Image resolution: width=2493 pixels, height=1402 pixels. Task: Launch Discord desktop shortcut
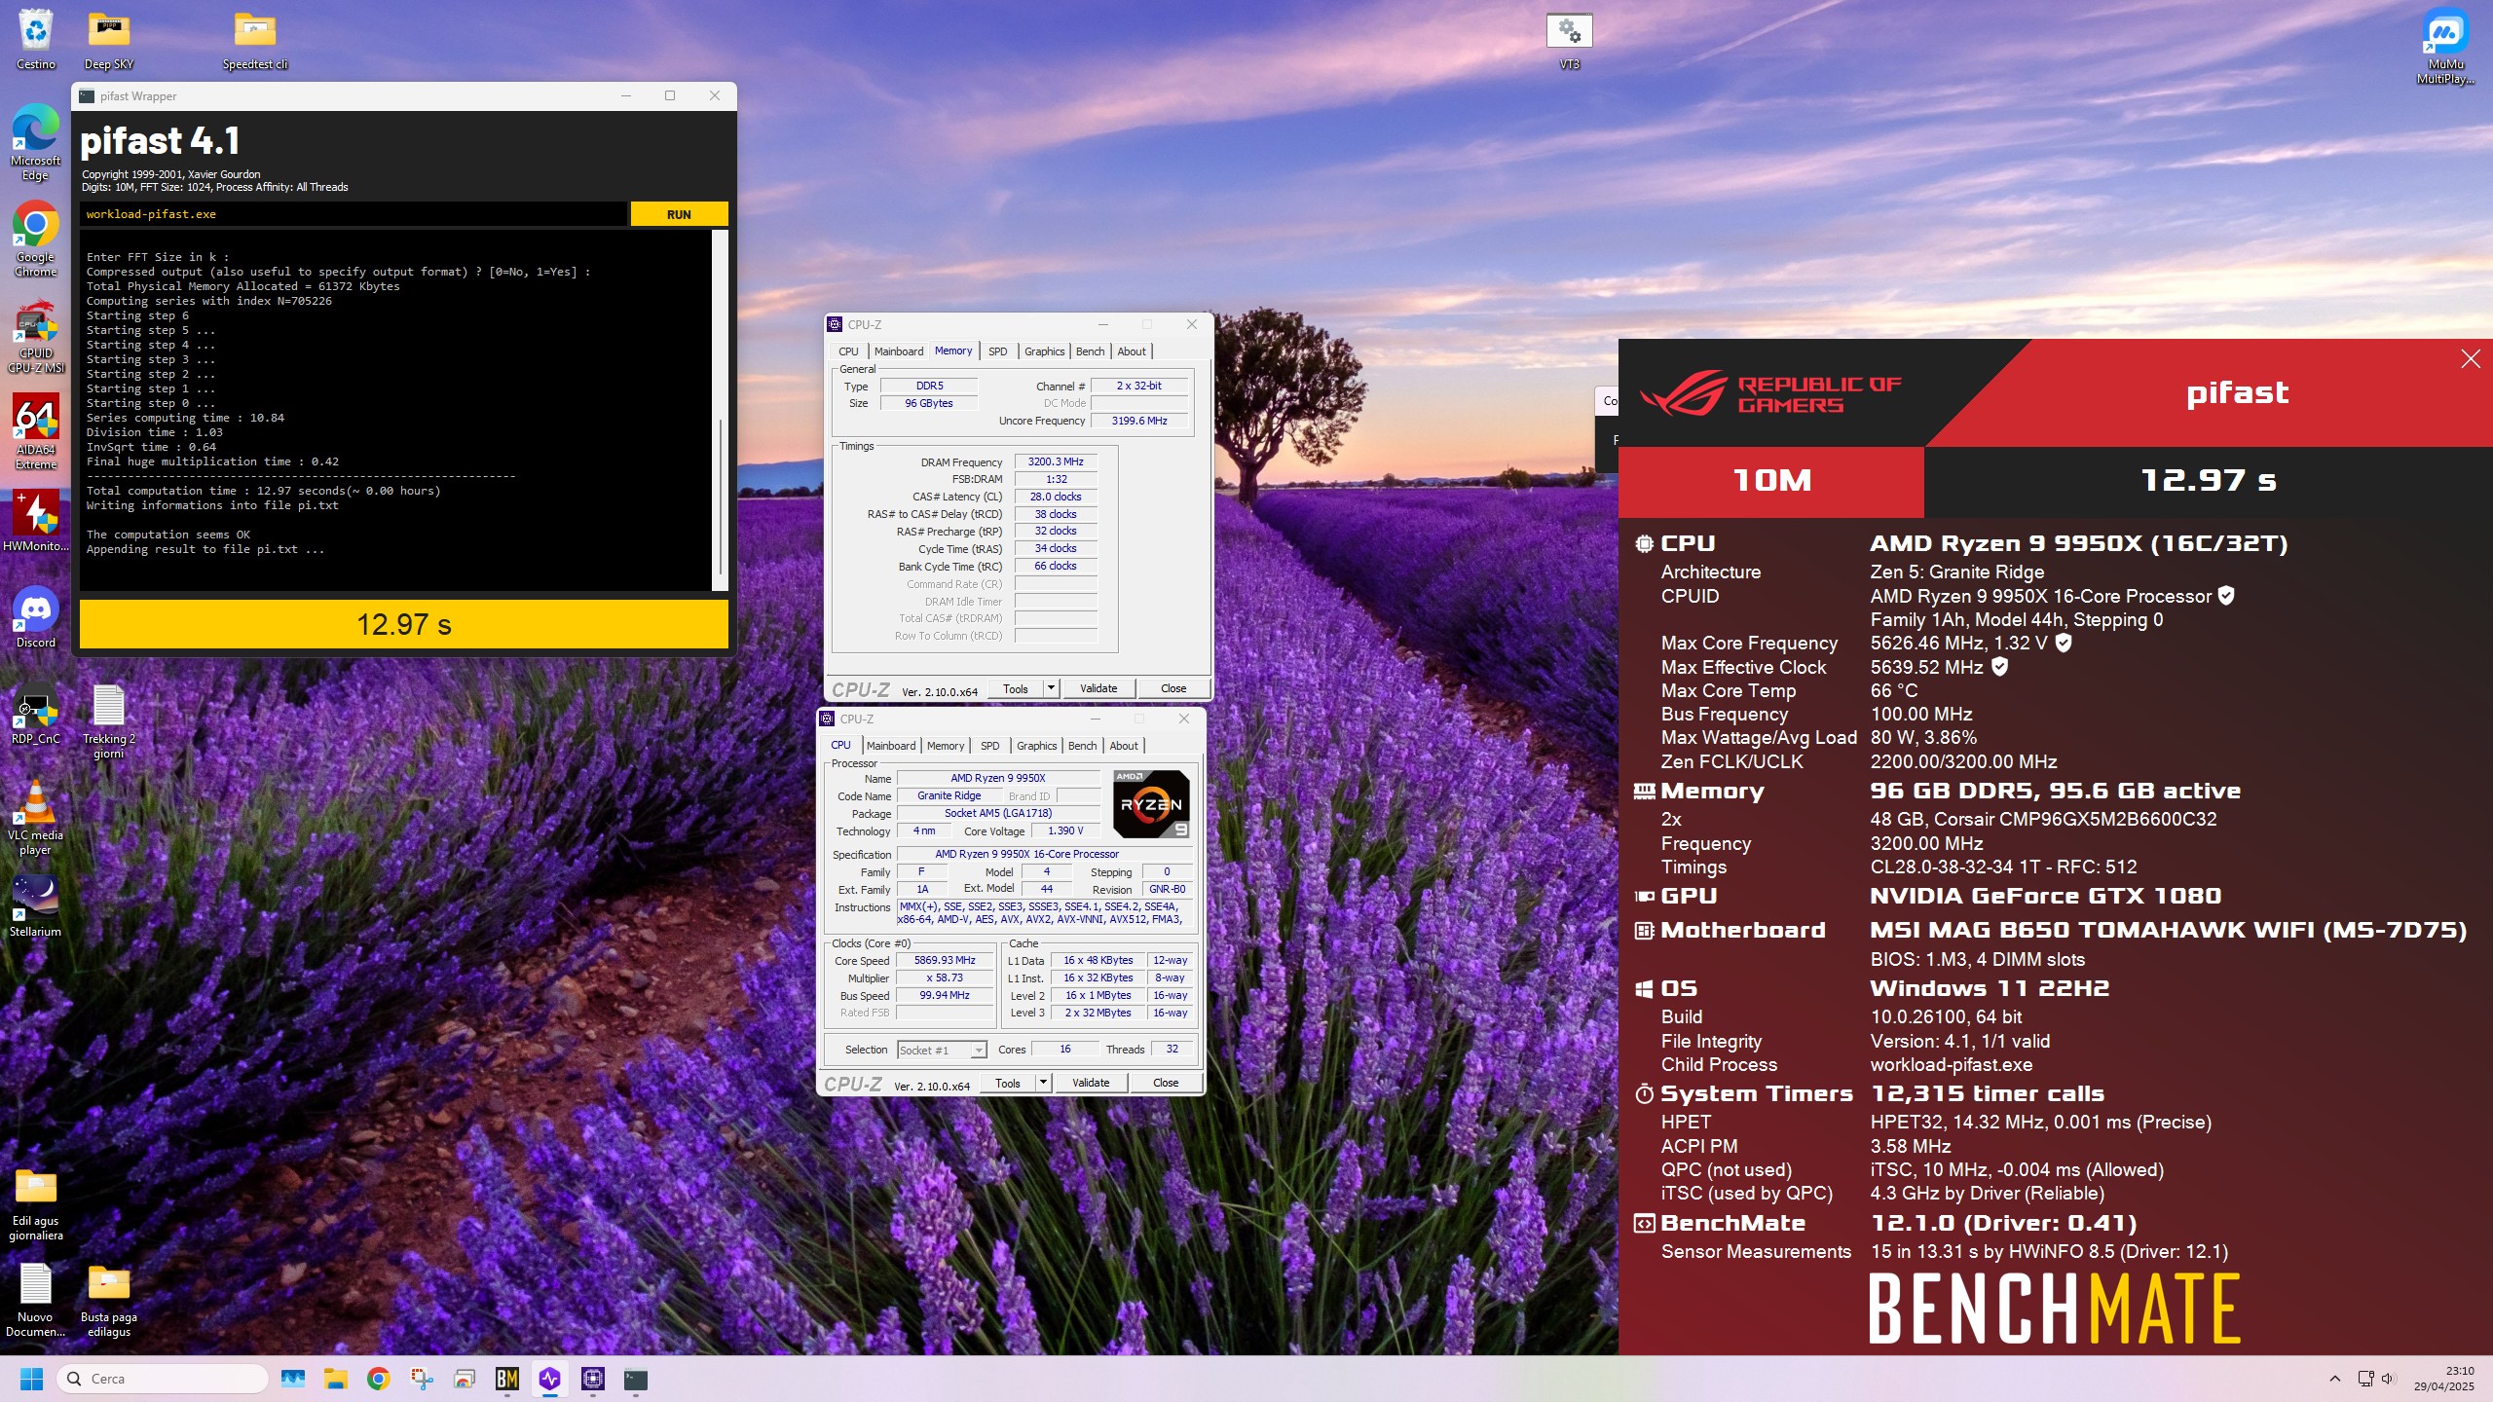(36, 617)
